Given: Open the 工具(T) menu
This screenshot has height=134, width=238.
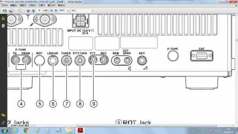Looking at the screenshot, I should coord(42,5).
